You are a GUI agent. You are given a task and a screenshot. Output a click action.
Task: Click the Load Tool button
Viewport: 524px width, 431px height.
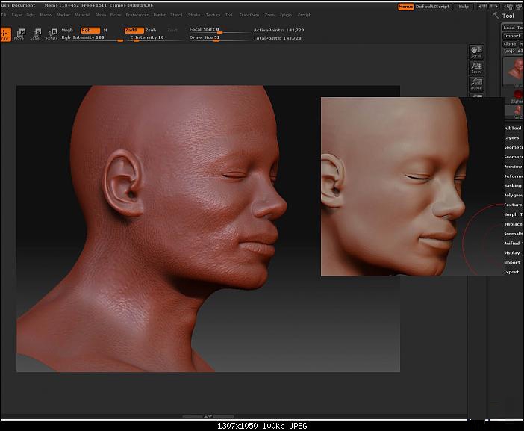pos(513,28)
